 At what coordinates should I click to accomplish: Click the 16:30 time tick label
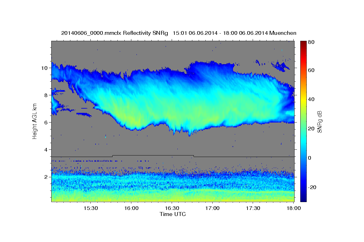172,208
